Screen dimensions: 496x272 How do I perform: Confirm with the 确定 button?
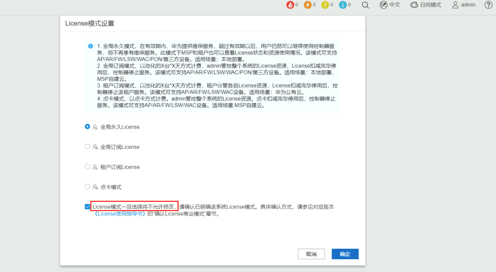345,254
